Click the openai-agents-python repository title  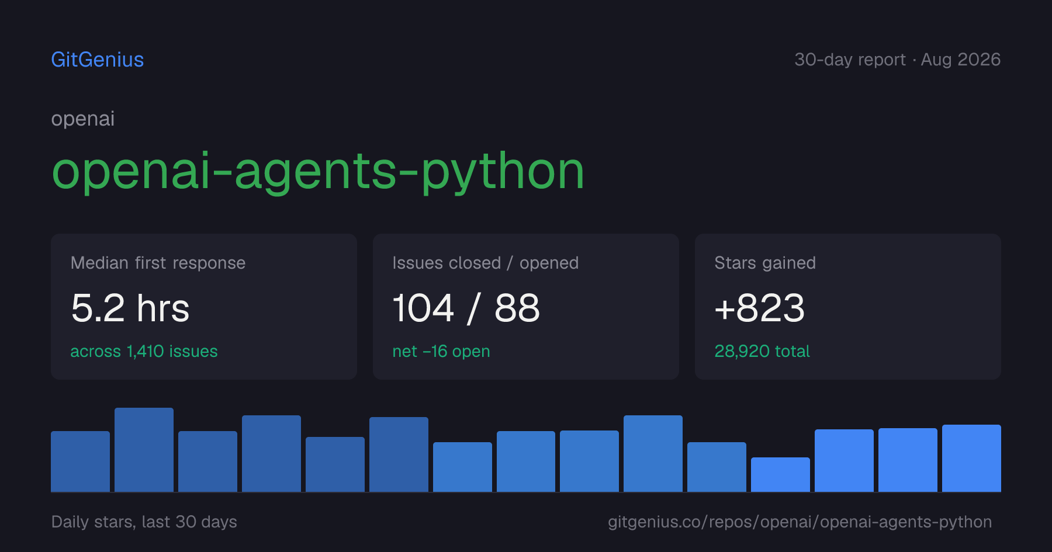pyautogui.click(x=318, y=172)
